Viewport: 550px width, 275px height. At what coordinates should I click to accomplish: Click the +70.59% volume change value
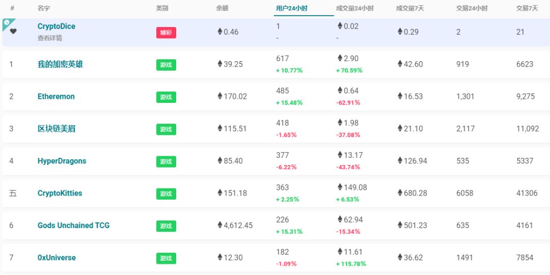[x=349, y=70]
